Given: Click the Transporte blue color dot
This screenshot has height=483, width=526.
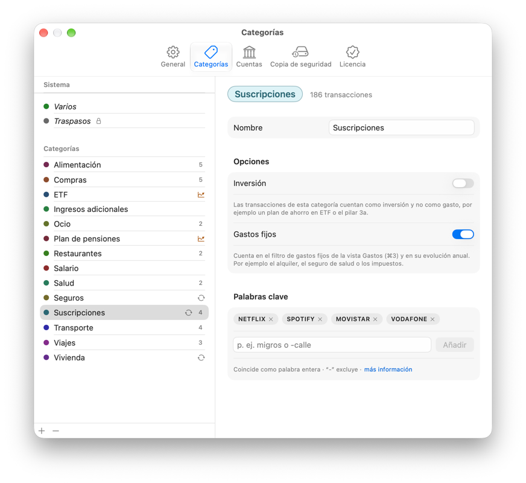Looking at the screenshot, I should (46, 328).
